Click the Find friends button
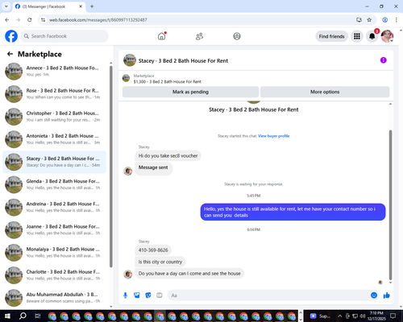The height and width of the screenshot is (322, 403). click(331, 36)
